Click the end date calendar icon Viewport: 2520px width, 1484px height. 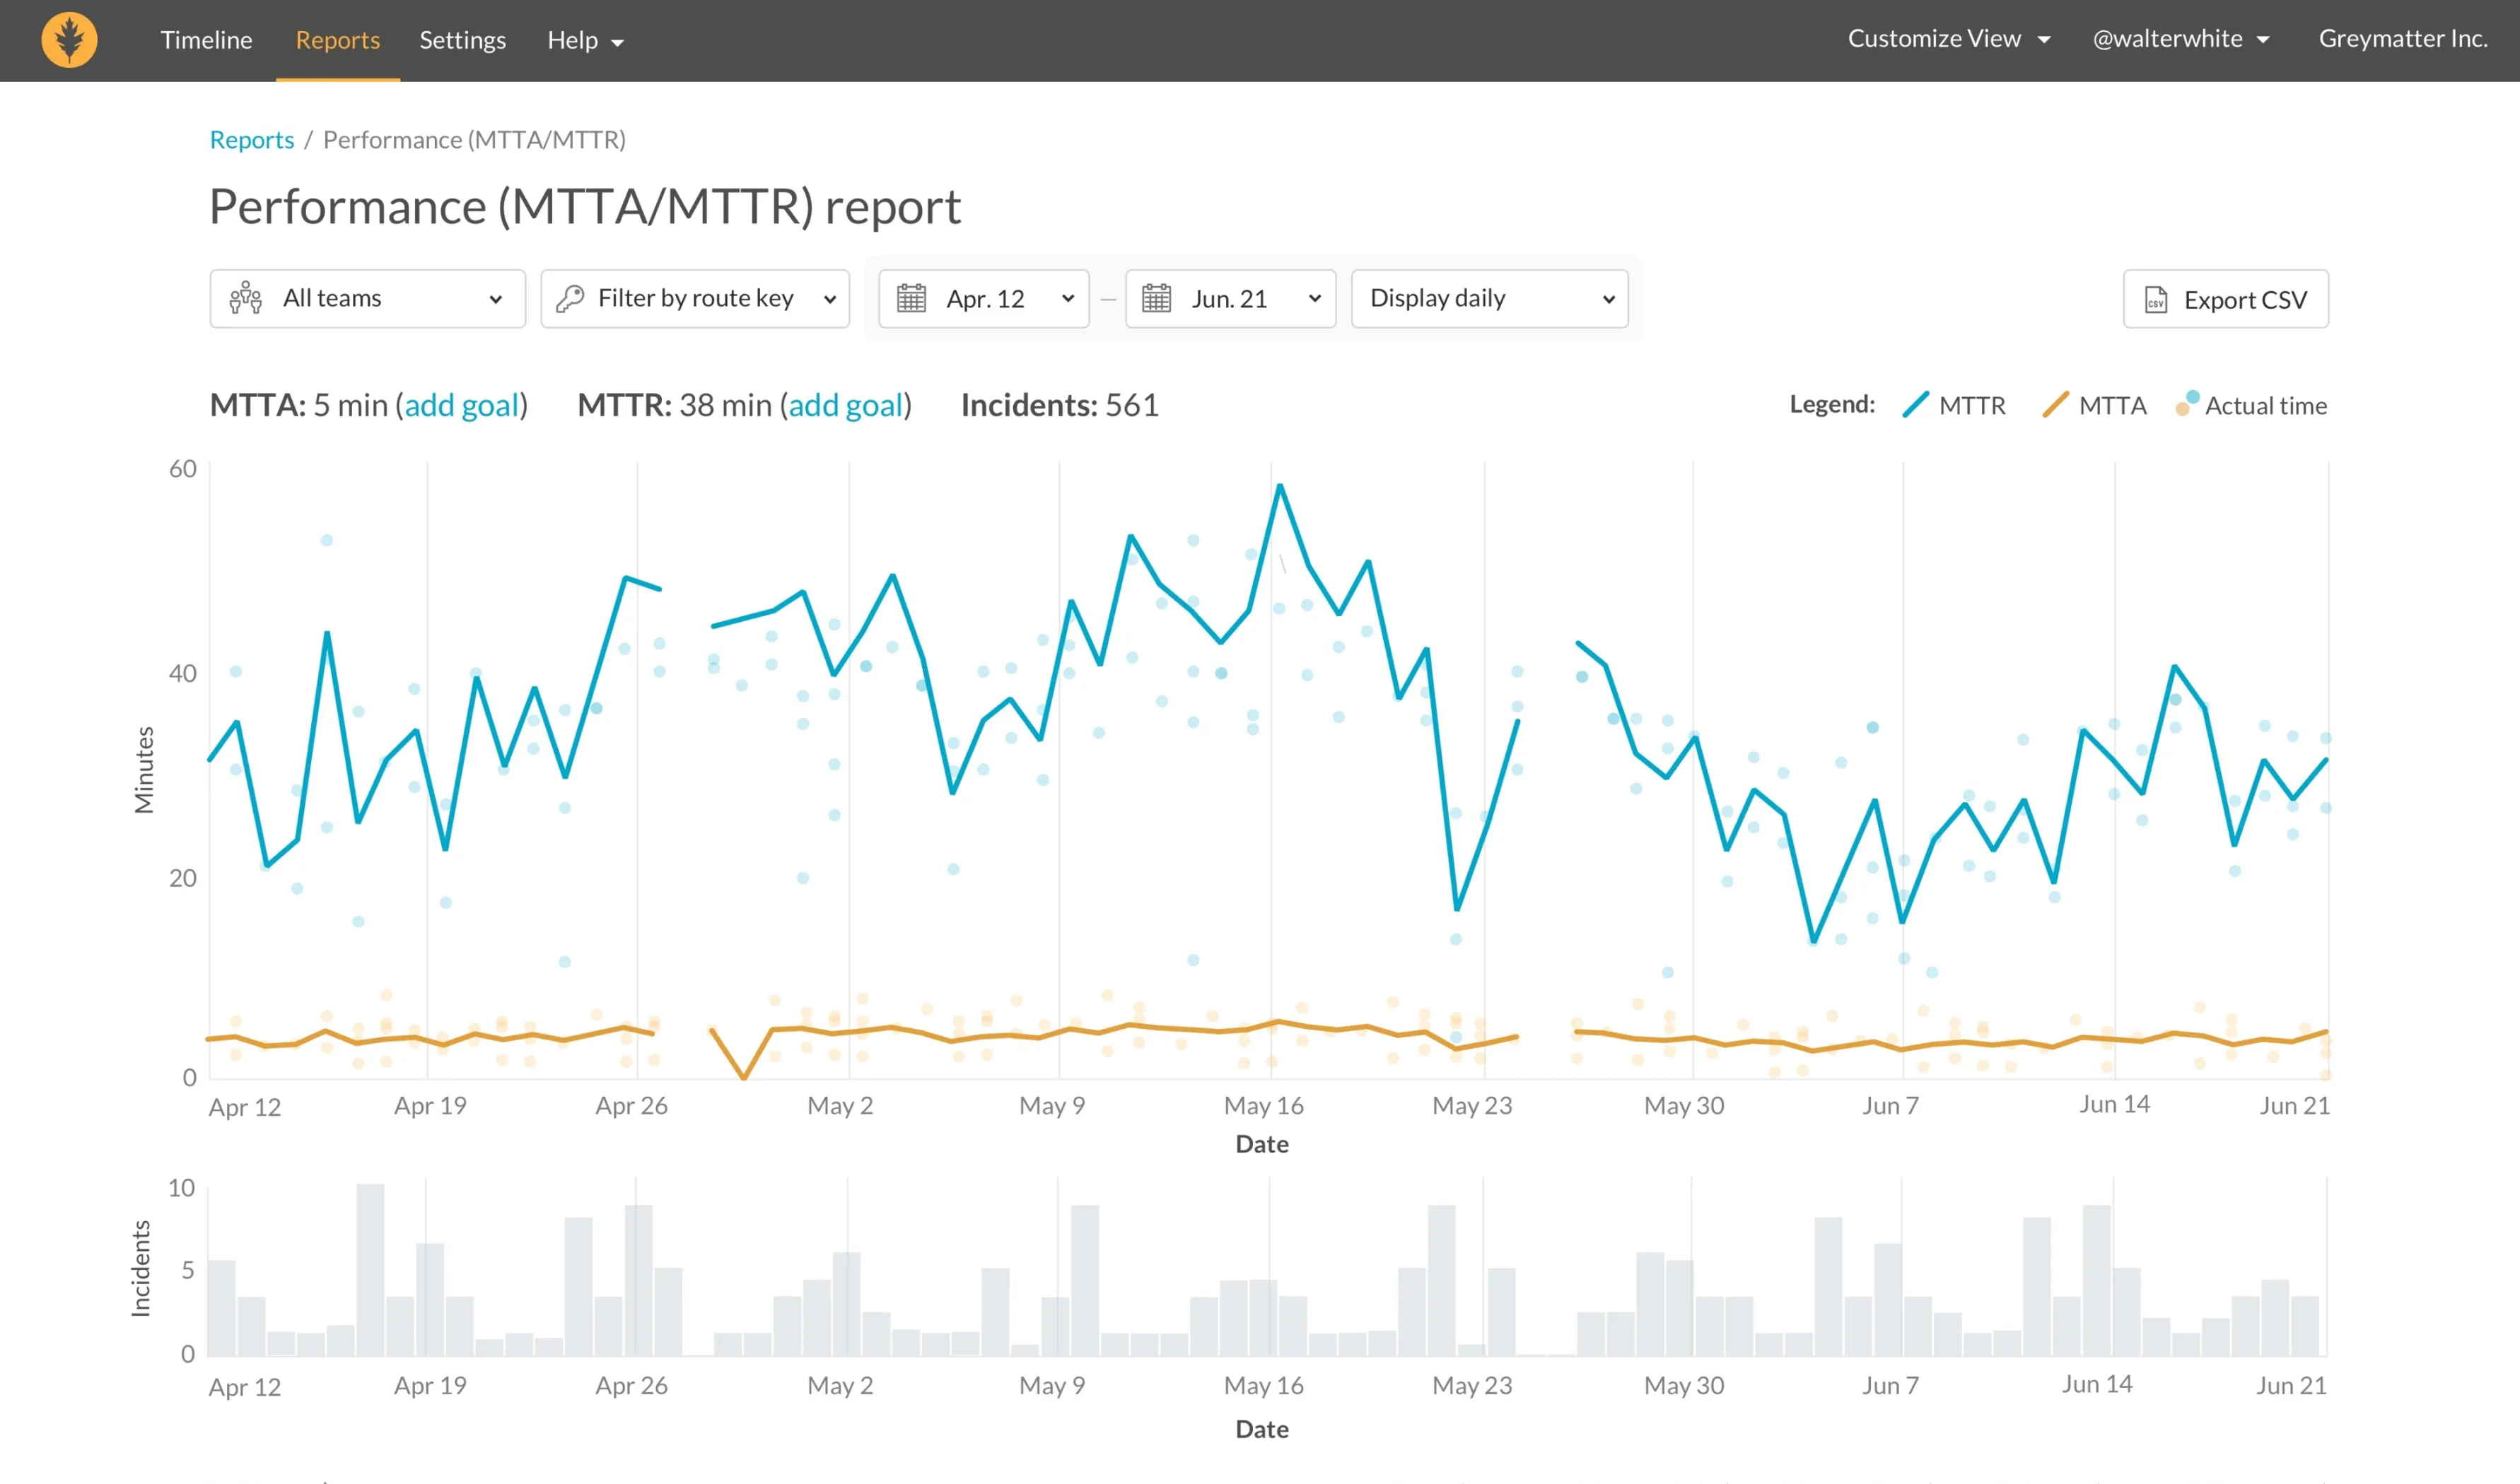coord(1157,298)
